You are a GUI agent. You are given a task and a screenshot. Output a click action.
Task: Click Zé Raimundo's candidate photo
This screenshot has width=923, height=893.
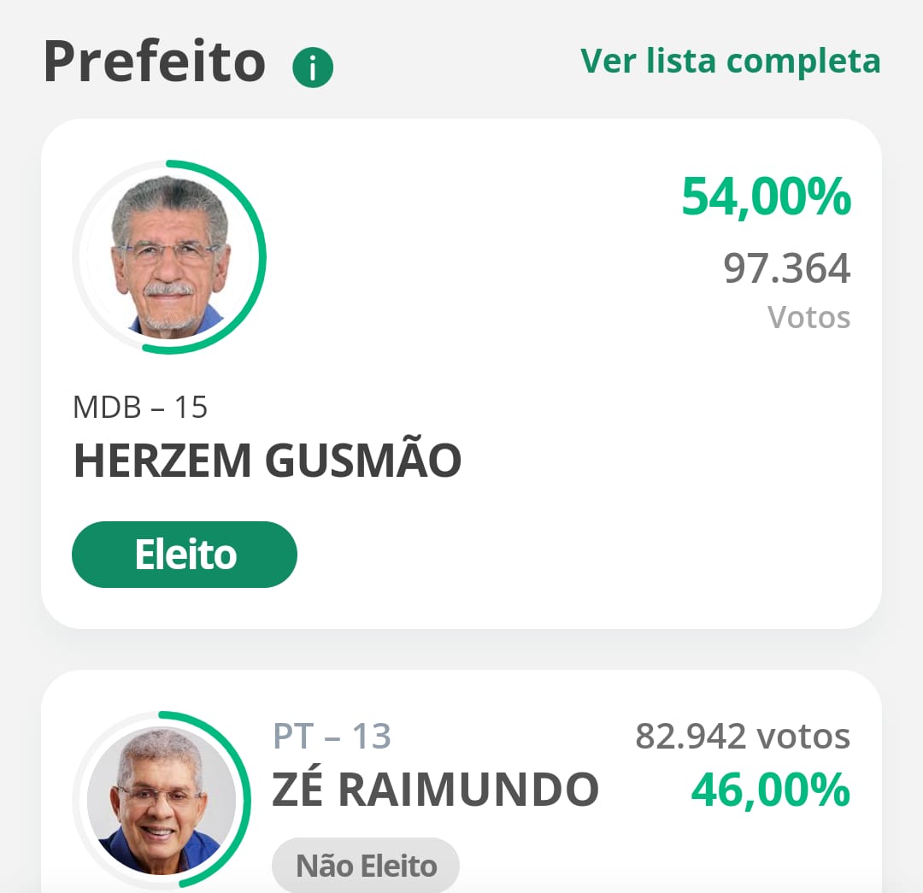tap(161, 800)
